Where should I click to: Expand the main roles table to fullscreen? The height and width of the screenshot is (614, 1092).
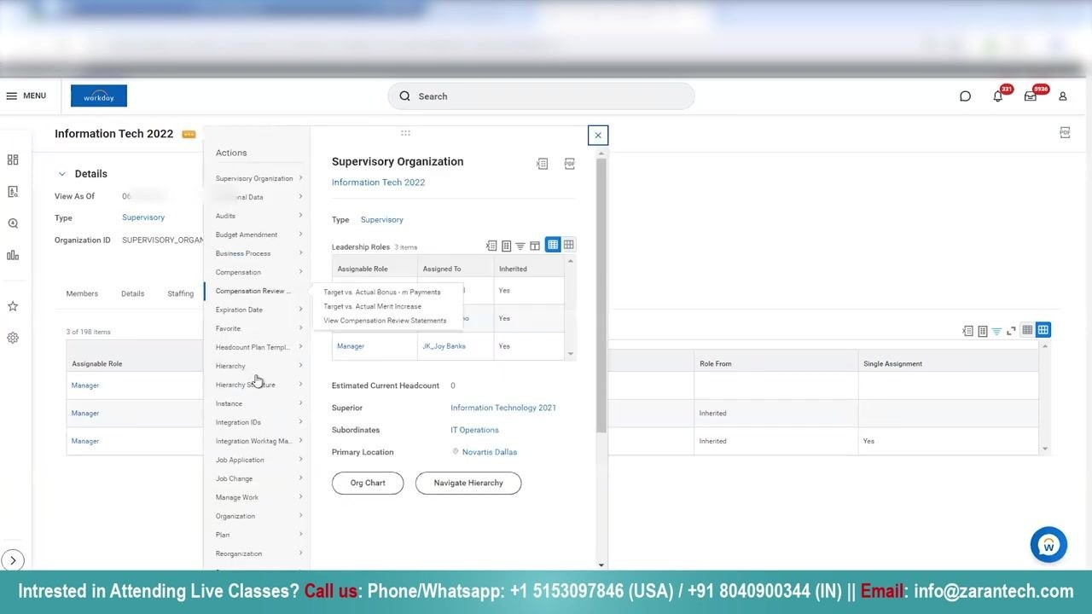[x=1011, y=331]
